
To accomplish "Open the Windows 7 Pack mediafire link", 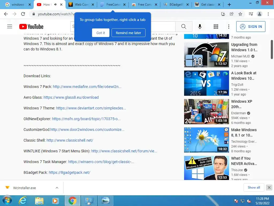I will [87, 87].
